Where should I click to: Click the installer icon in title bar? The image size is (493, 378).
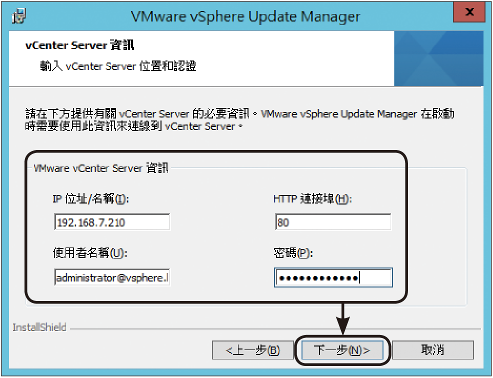pyautogui.click(x=19, y=16)
